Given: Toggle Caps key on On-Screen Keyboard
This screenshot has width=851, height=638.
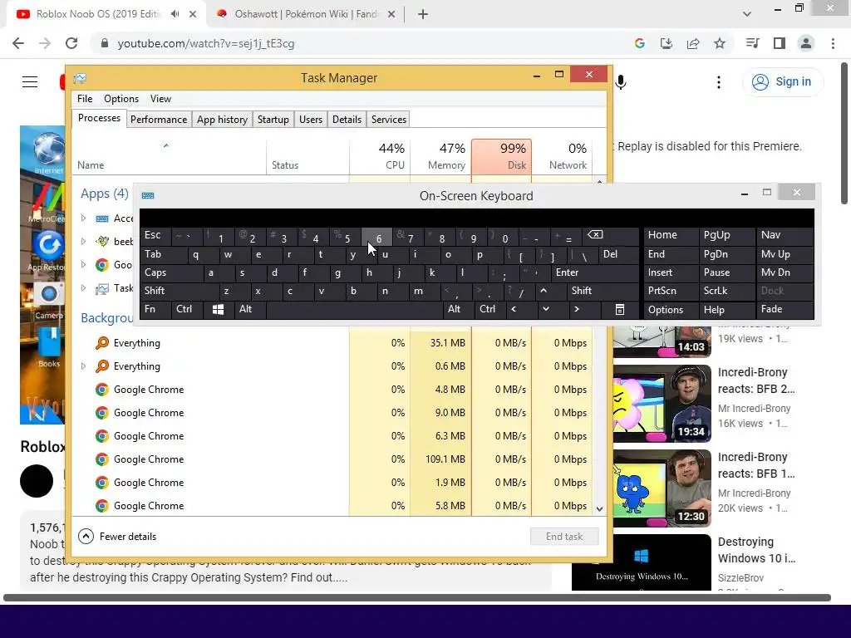Looking at the screenshot, I should pos(172,272).
